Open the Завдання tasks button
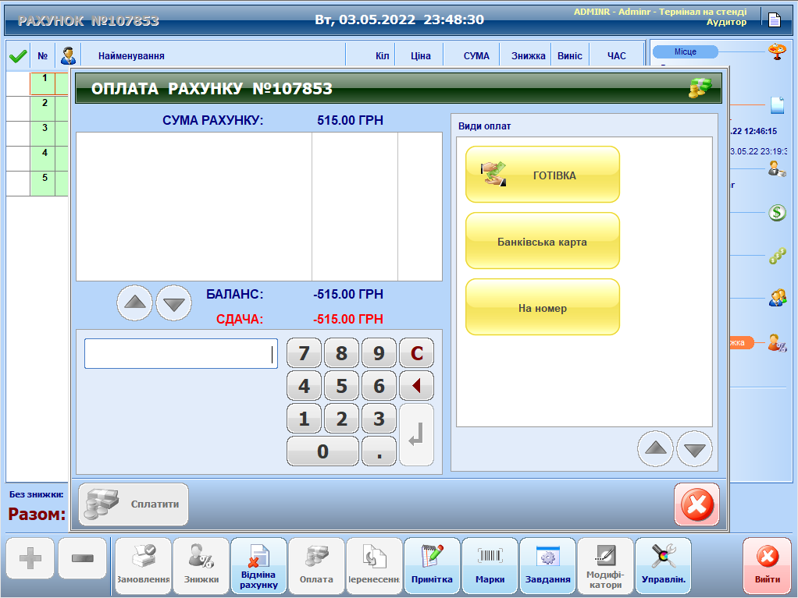This screenshot has height=598, width=798. click(x=547, y=565)
